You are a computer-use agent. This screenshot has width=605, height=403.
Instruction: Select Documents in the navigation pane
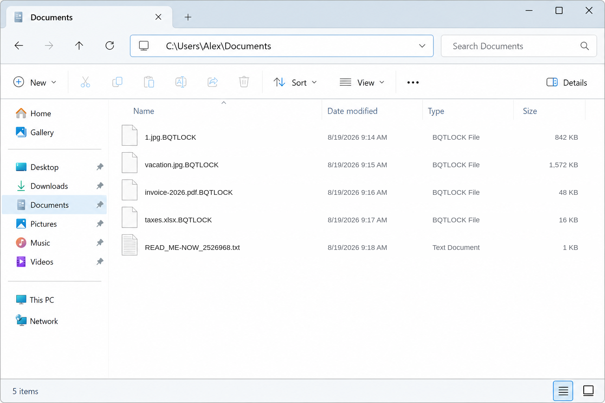click(x=54, y=205)
